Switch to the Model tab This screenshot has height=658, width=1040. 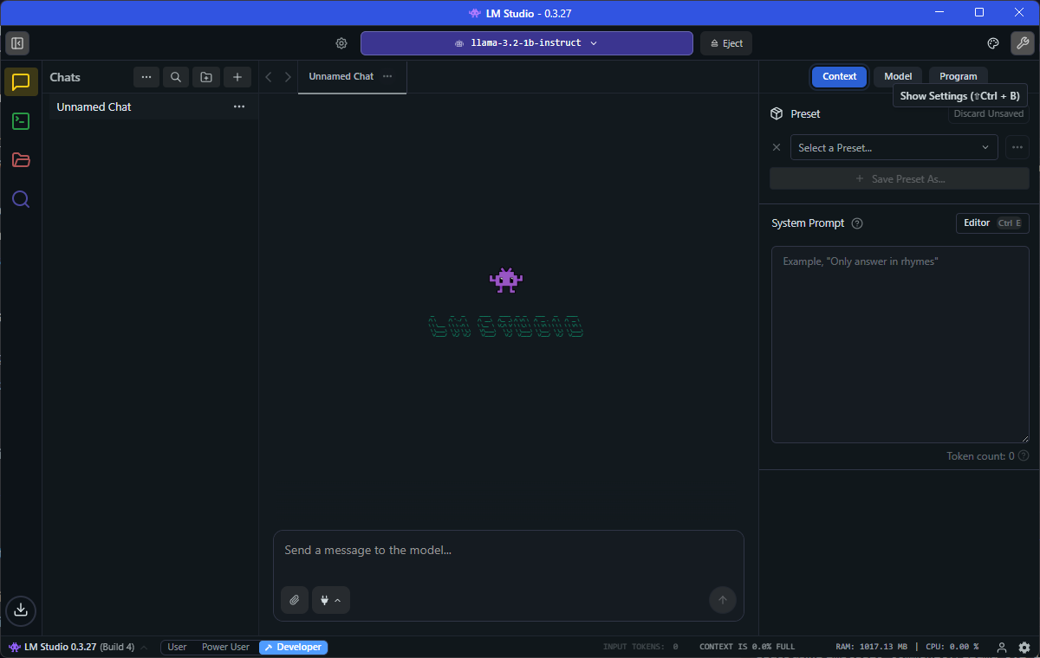(897, 76)
